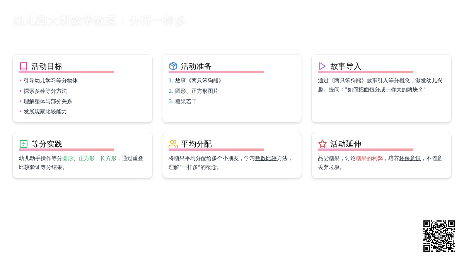Click the underlined 数数比较 link
The width and height of the screenshot is (464, 261).
pos(266,158)
